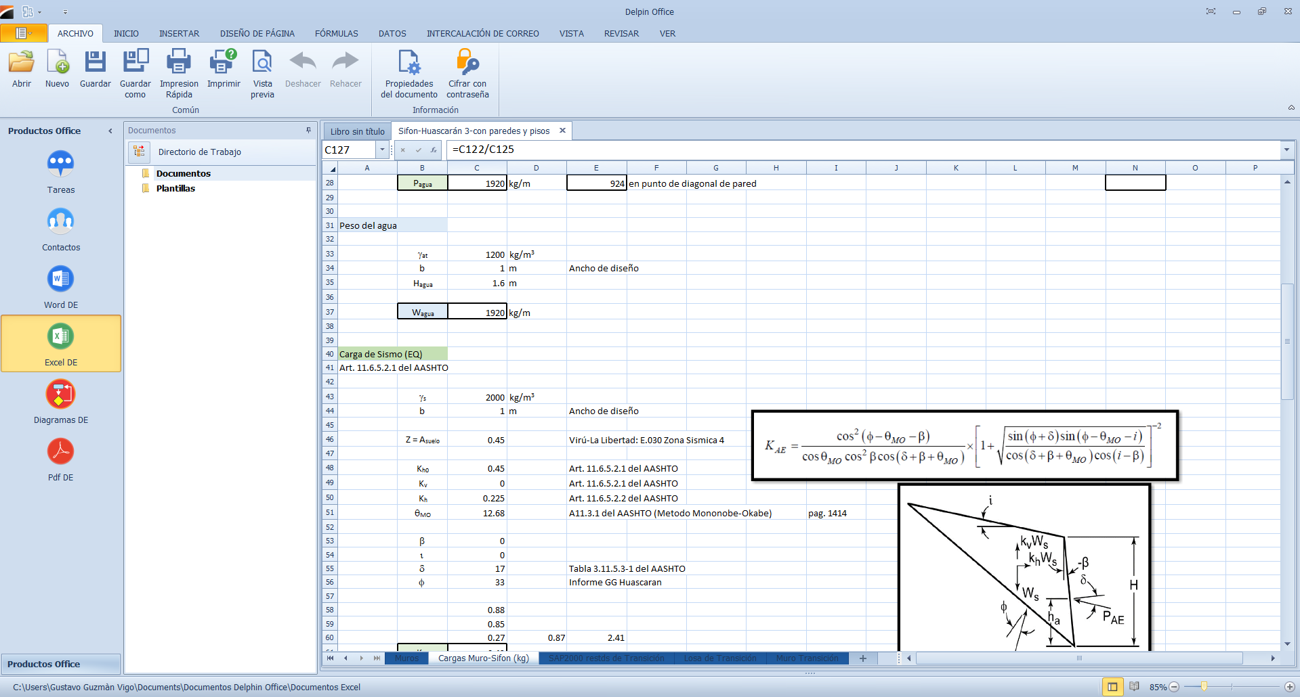The image size is (1300, 697).
Task: Toggle pin on Documentos panel
Action: [308, 131]
